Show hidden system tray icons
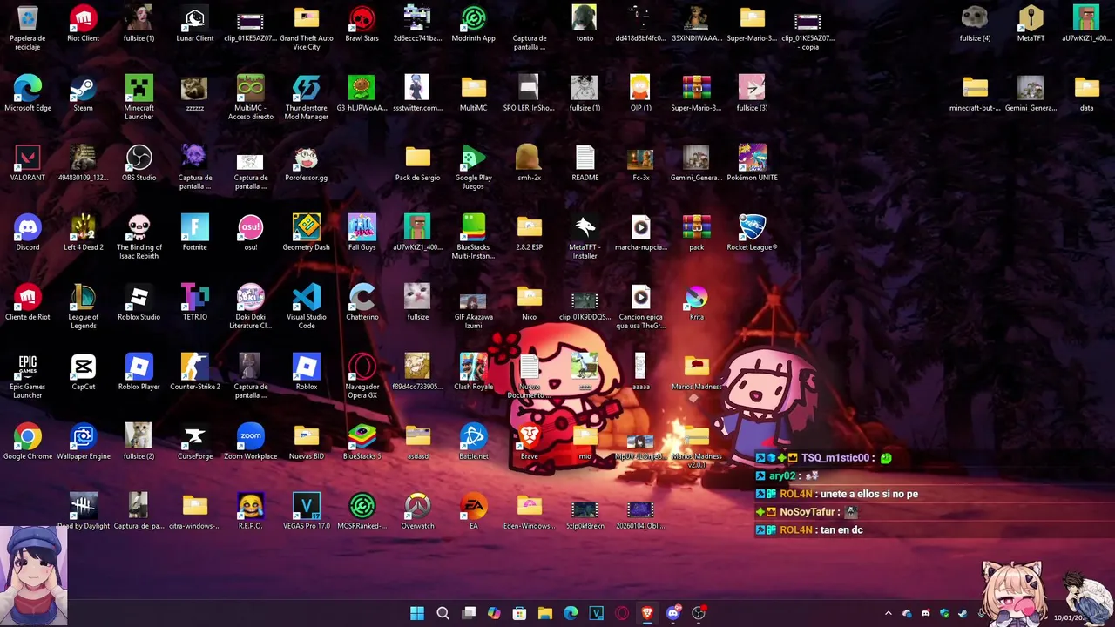Screen dimensions: 1115x627 click(x=889, y=613)
